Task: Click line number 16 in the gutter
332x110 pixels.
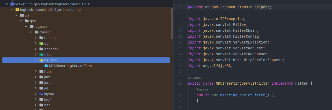Action: click(x=180, y=66)
